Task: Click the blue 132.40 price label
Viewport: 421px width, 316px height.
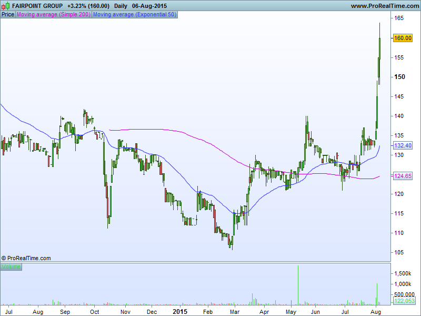Action: [402, 145]
